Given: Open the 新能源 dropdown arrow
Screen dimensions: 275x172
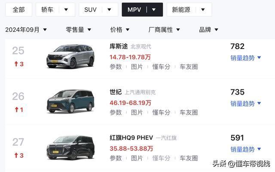Looking at the screenshot, I should (x=203, y=9).
